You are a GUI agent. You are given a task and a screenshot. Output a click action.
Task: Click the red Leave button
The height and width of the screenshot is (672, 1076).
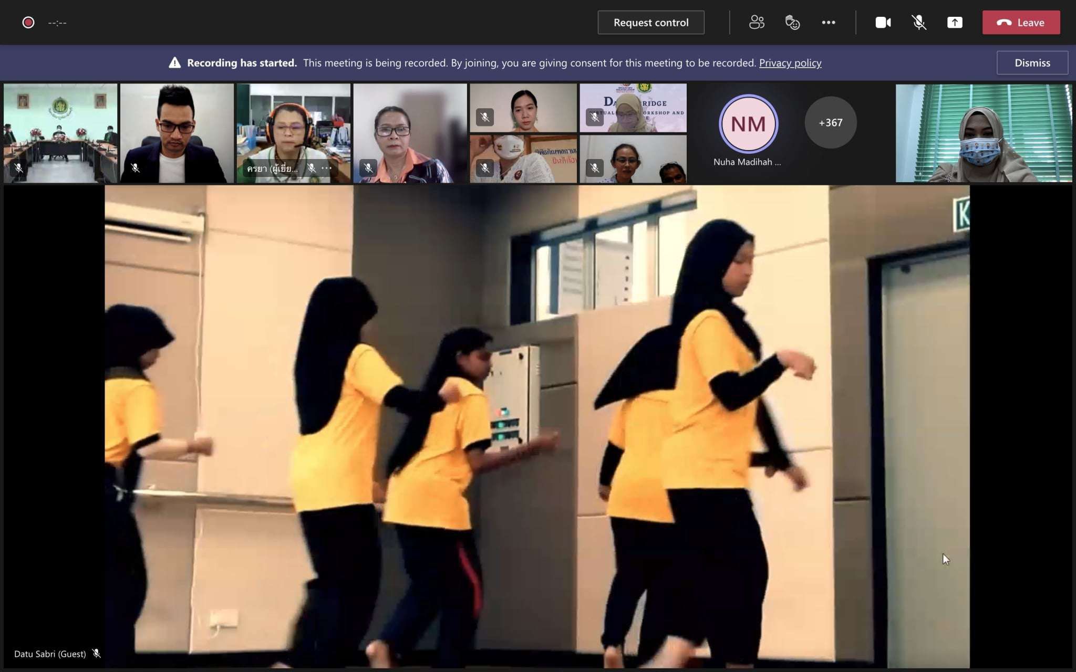1021,23
